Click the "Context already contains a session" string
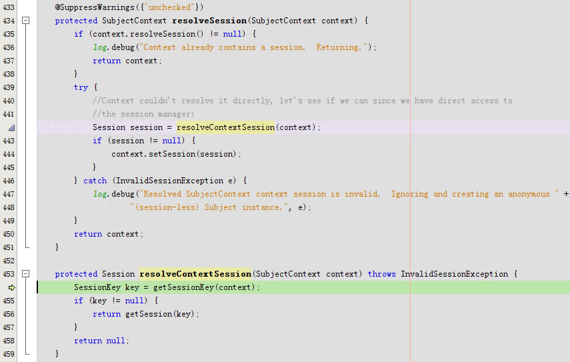The width and height of the screenshot is (570, 362). click(255, 47)
